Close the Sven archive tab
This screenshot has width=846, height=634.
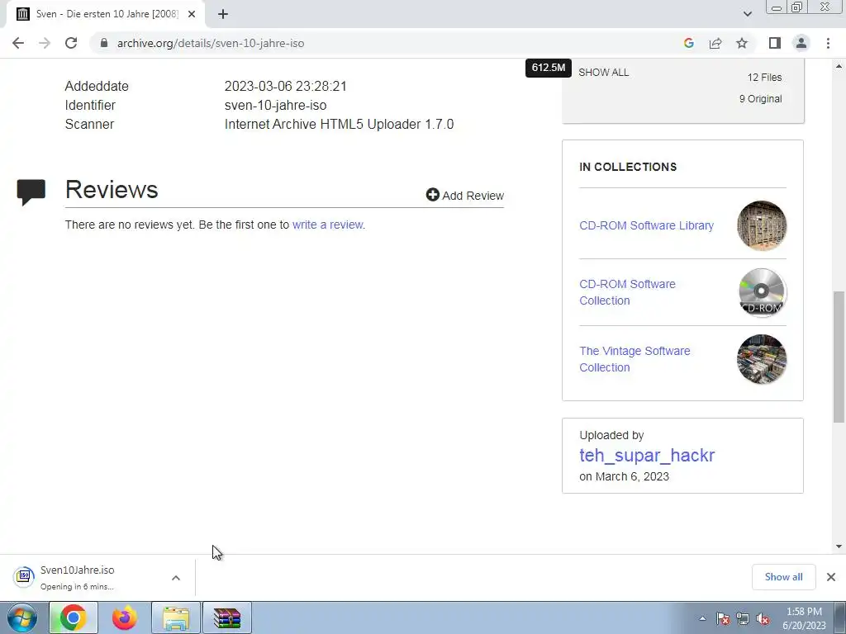(x=192, y=14)
